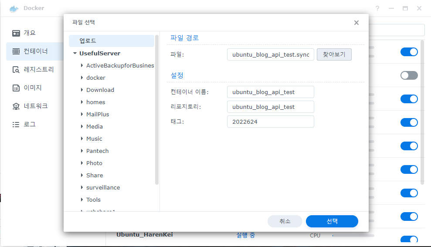Image resolution: width=431 pixels, height=247 pixels.
Task: Expand the Music folder arrow
Action: [x=81, y=139]
